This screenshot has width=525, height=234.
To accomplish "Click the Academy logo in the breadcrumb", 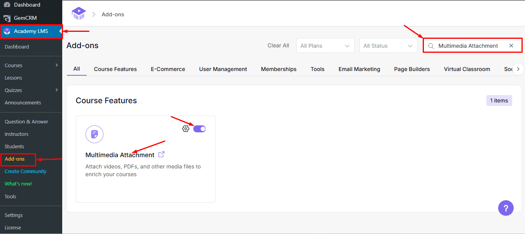I will 79,13.
